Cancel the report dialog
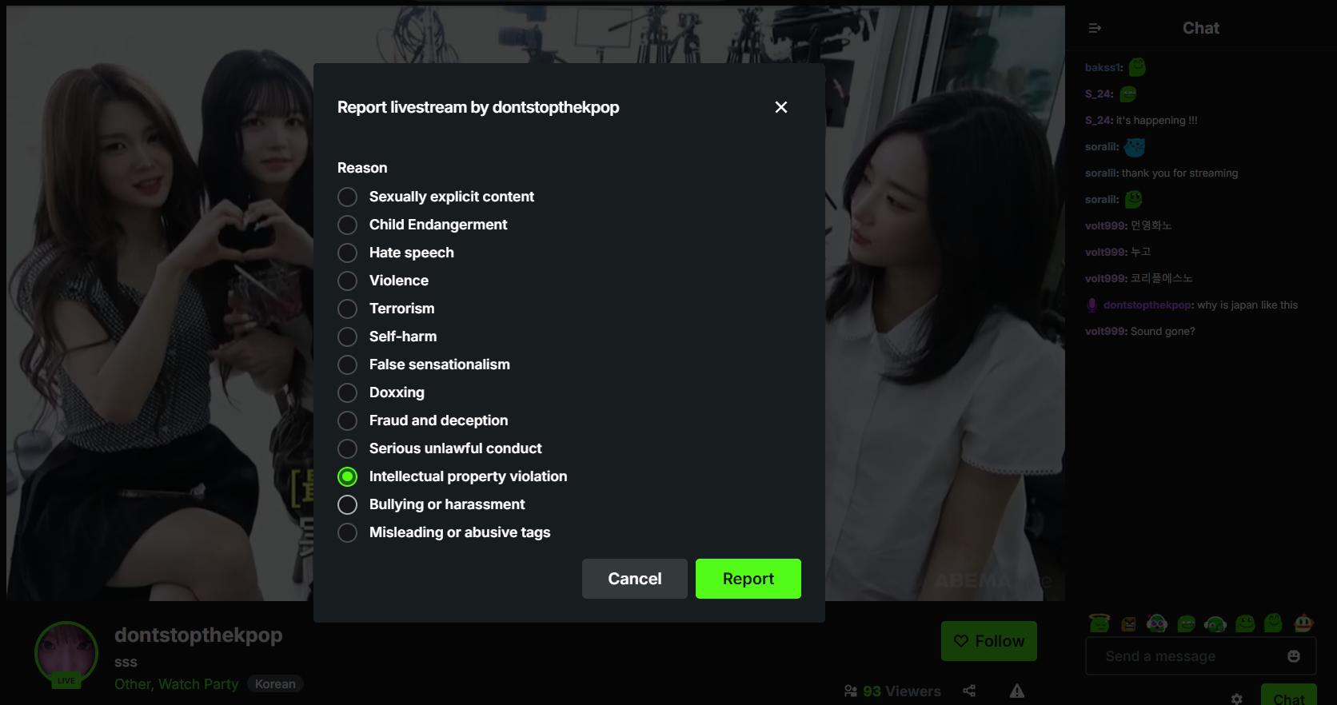Image resolution: width=1337 pixels, height=705 pixels. 635,579
